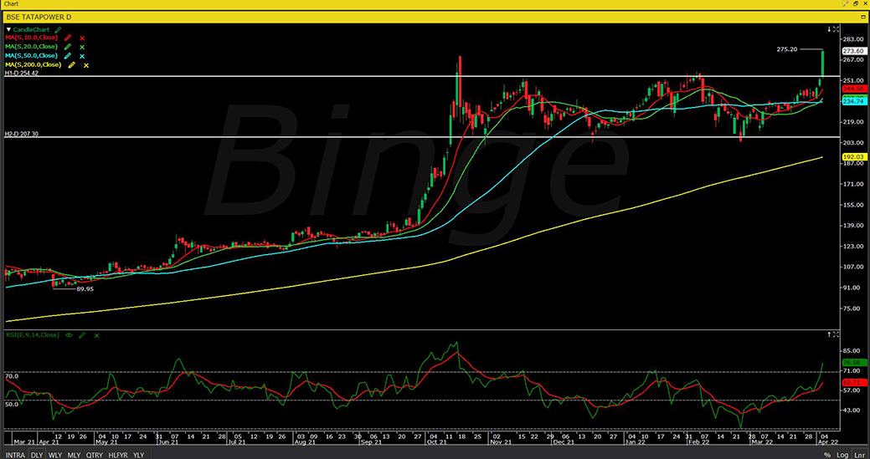Click the 275.20 high price marker
The image size is (870, 459).
[787, 49]
